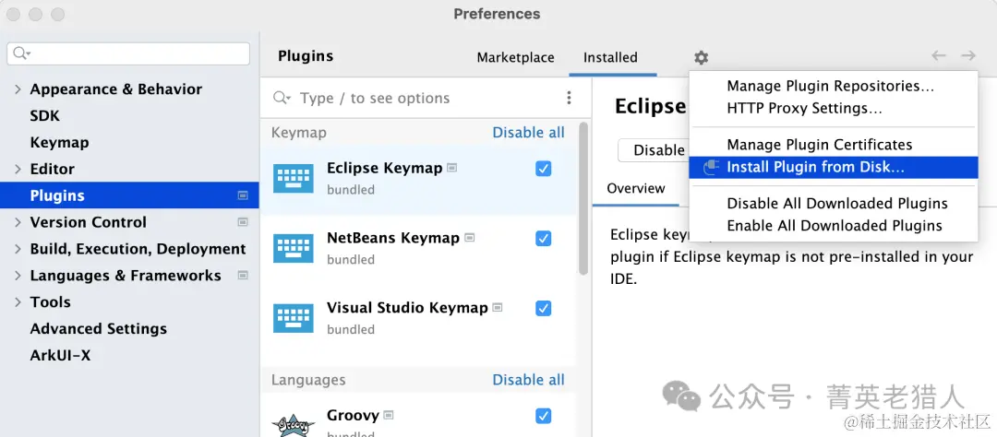Select the NetBeans Keymap plugin row title
997x437 pixels.
point(393,238)
